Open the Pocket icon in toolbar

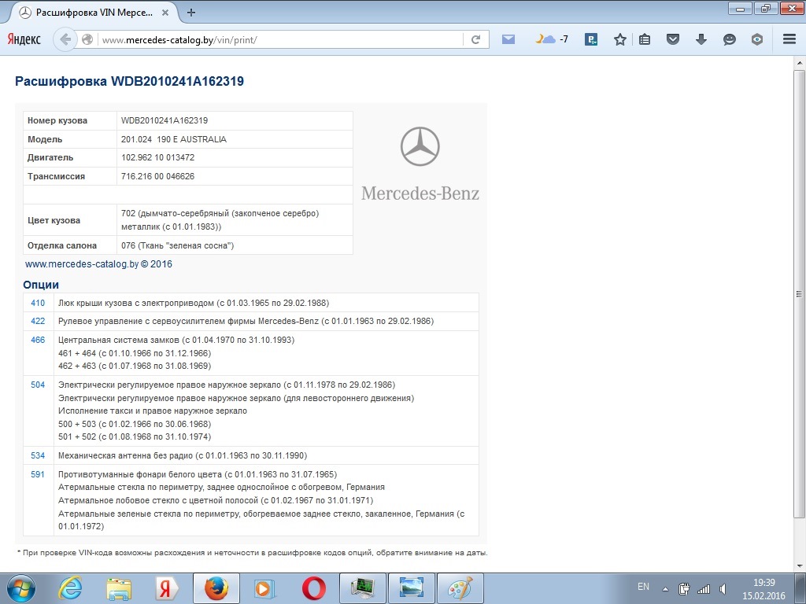[x=673, y=39]
